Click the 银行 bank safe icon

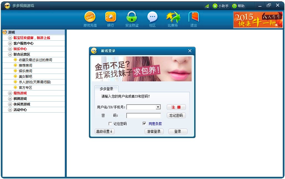111,17
